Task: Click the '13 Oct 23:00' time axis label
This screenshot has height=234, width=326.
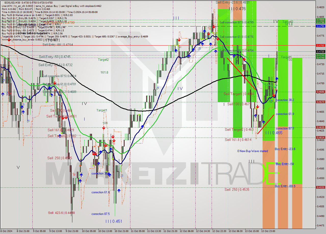Action: pyautogui.click(x=268, y=231)
